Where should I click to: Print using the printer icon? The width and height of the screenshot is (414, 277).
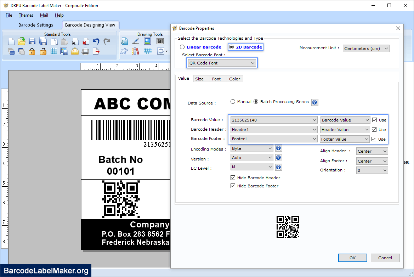[85, 51]
